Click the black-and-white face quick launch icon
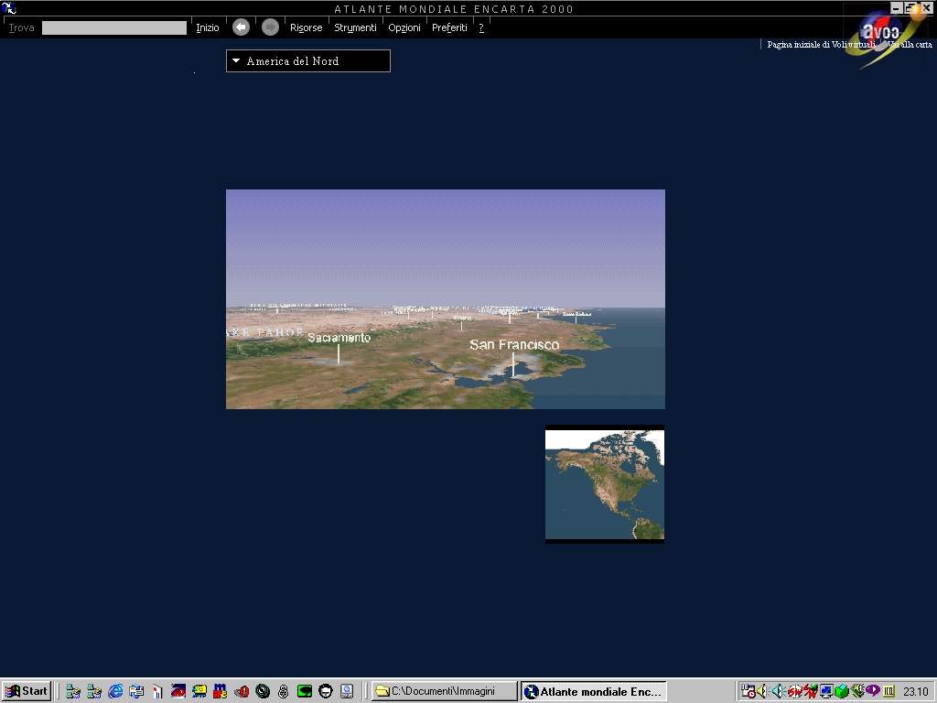937x703 pixels. tap(326, 692)
